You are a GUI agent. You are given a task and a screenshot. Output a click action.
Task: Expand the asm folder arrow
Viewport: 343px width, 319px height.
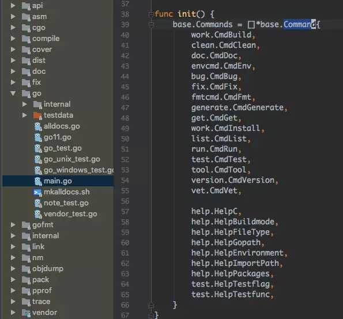click(13, 17)
